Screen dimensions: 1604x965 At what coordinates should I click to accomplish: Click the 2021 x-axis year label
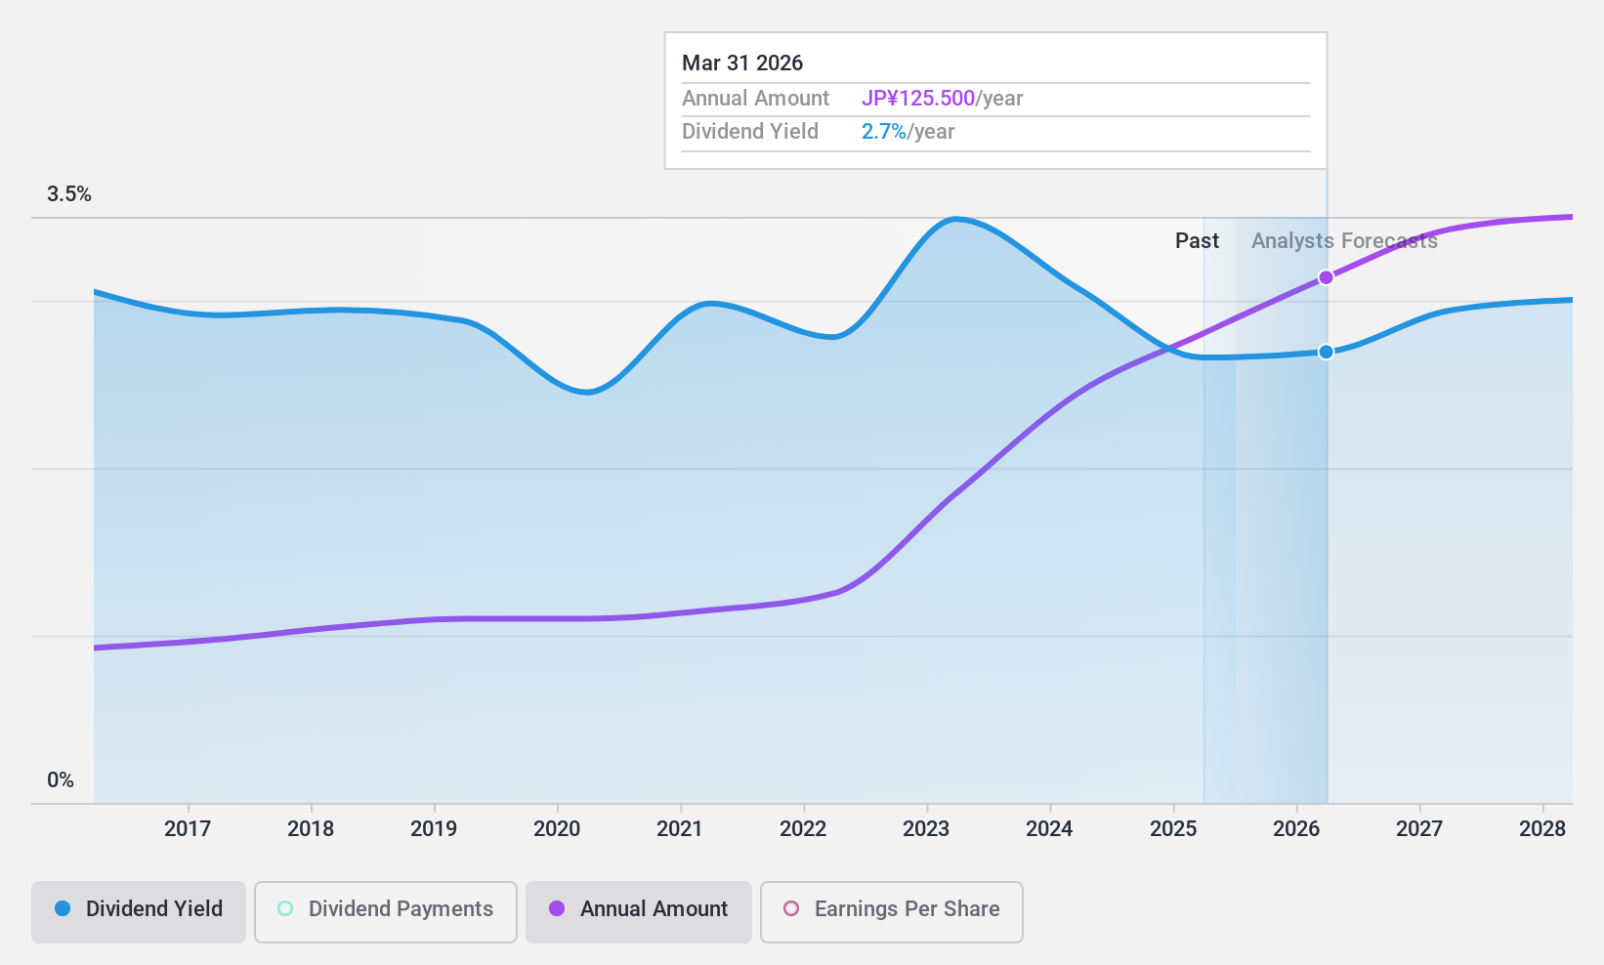tap(680, 829)
